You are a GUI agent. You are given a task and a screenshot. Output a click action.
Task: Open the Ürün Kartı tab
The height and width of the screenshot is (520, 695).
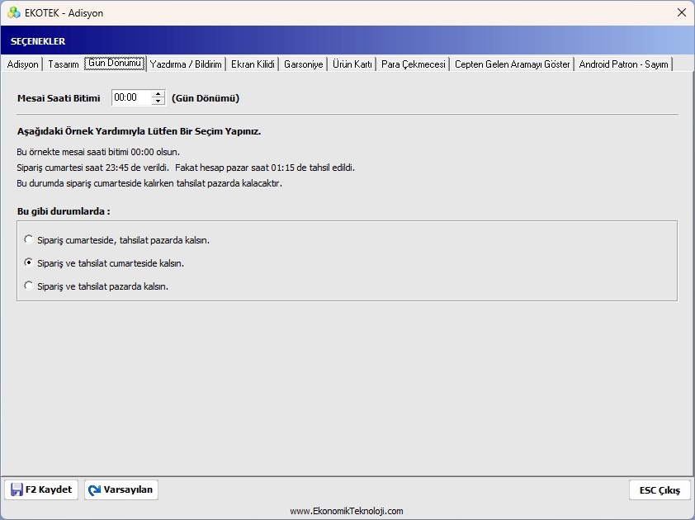point(352,64)
